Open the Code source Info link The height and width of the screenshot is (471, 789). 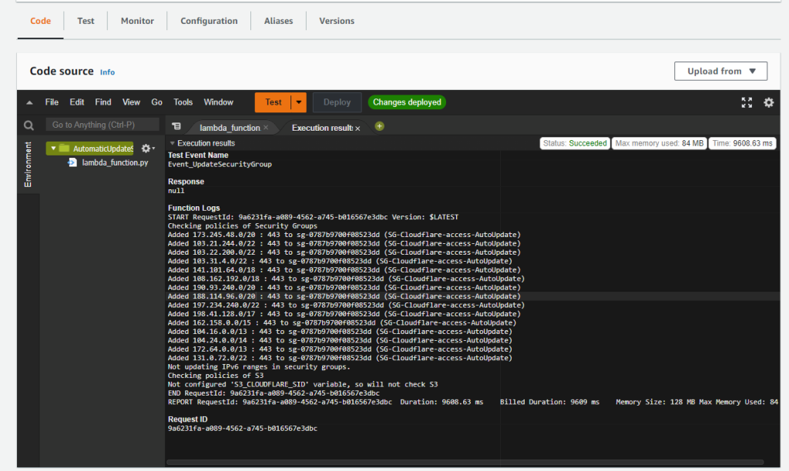(x=107, y=72)
